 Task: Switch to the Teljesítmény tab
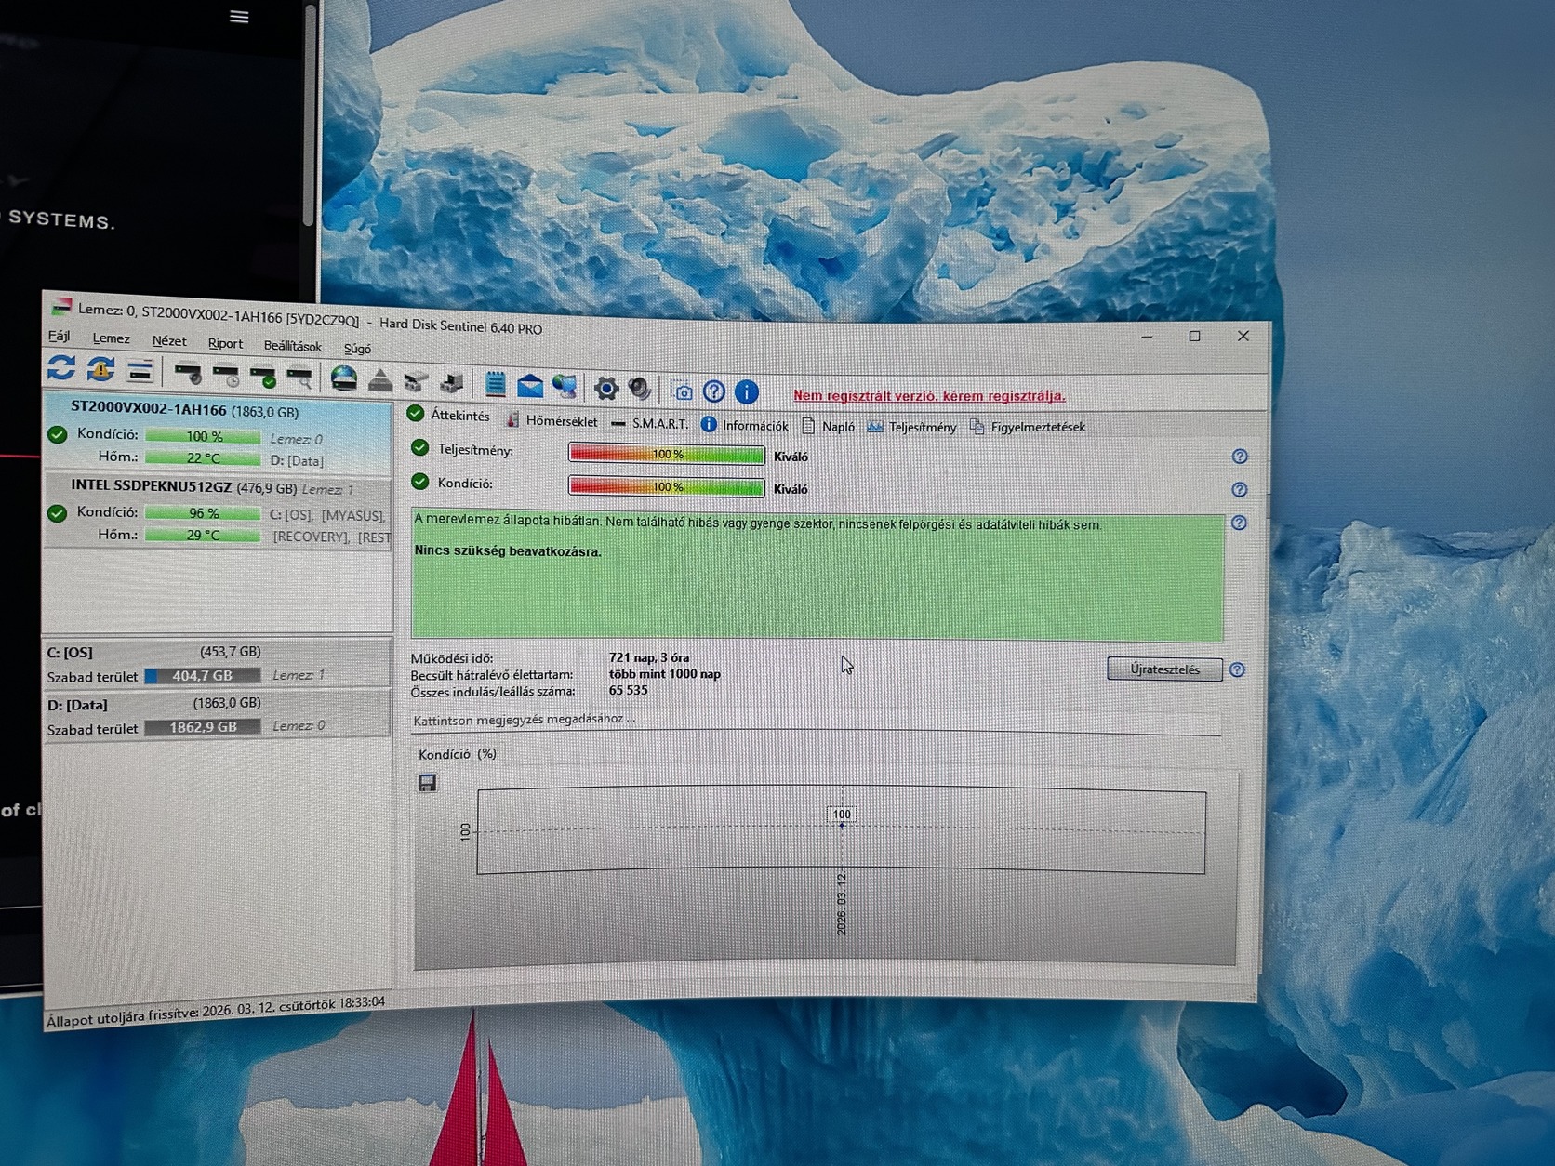coord(911,427)
